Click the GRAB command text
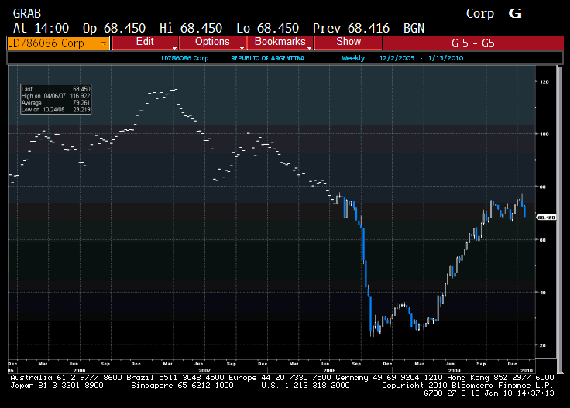This screenshot has height=408, width=570. (27, 13)
